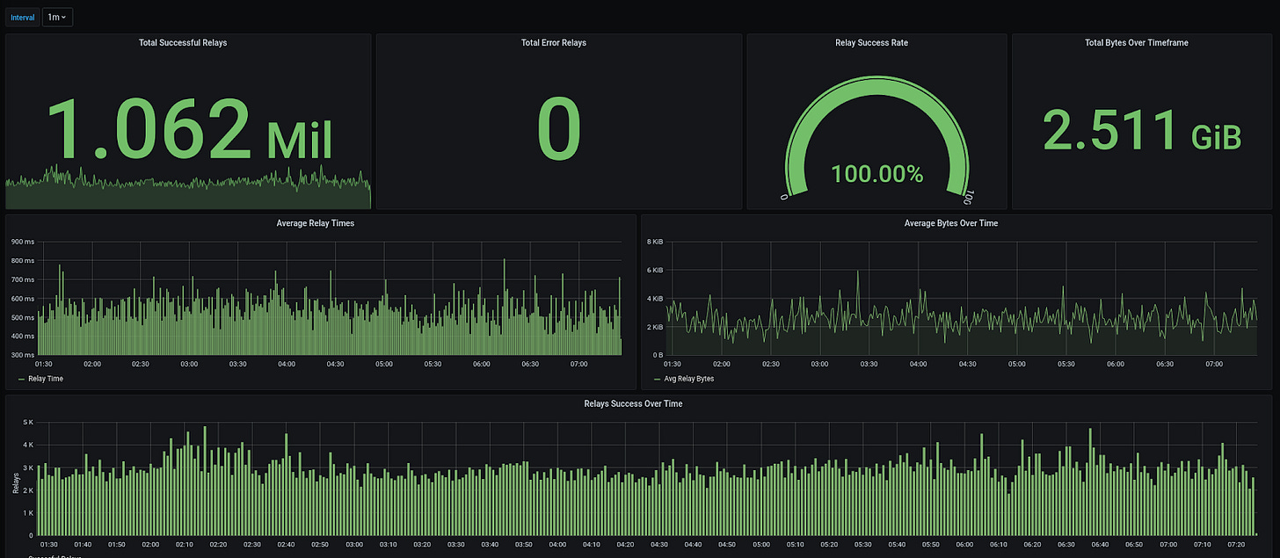This screenshot has width=1280, height=558.
Task: Click the 07:20 time label in Relays Success chart
Action: point(1236,545)
